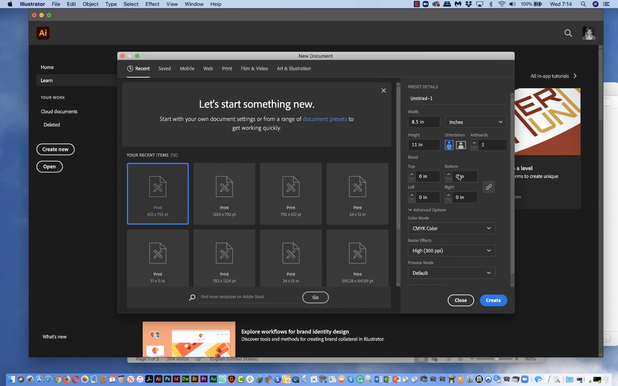Viewport: 618px width, 386px height.
Task: Dismiss the 'Let's start something new' banner
Action: (x=383, y=90)
